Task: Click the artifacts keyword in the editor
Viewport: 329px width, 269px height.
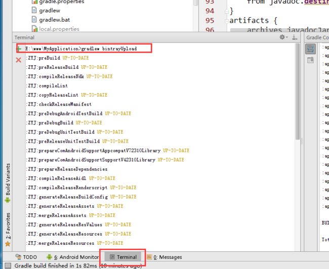Action: pos(249,21)
